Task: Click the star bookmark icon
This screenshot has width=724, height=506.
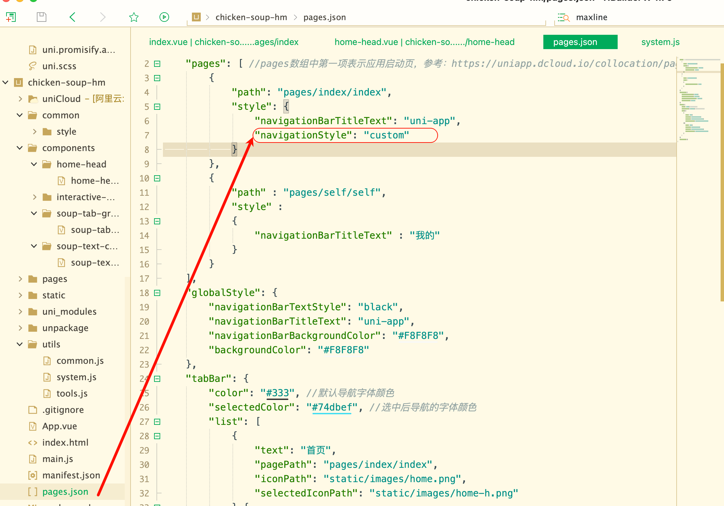Action: [134, 17]
